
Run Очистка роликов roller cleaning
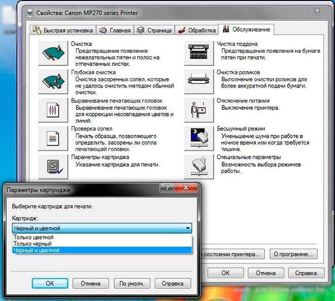point(199,82)
